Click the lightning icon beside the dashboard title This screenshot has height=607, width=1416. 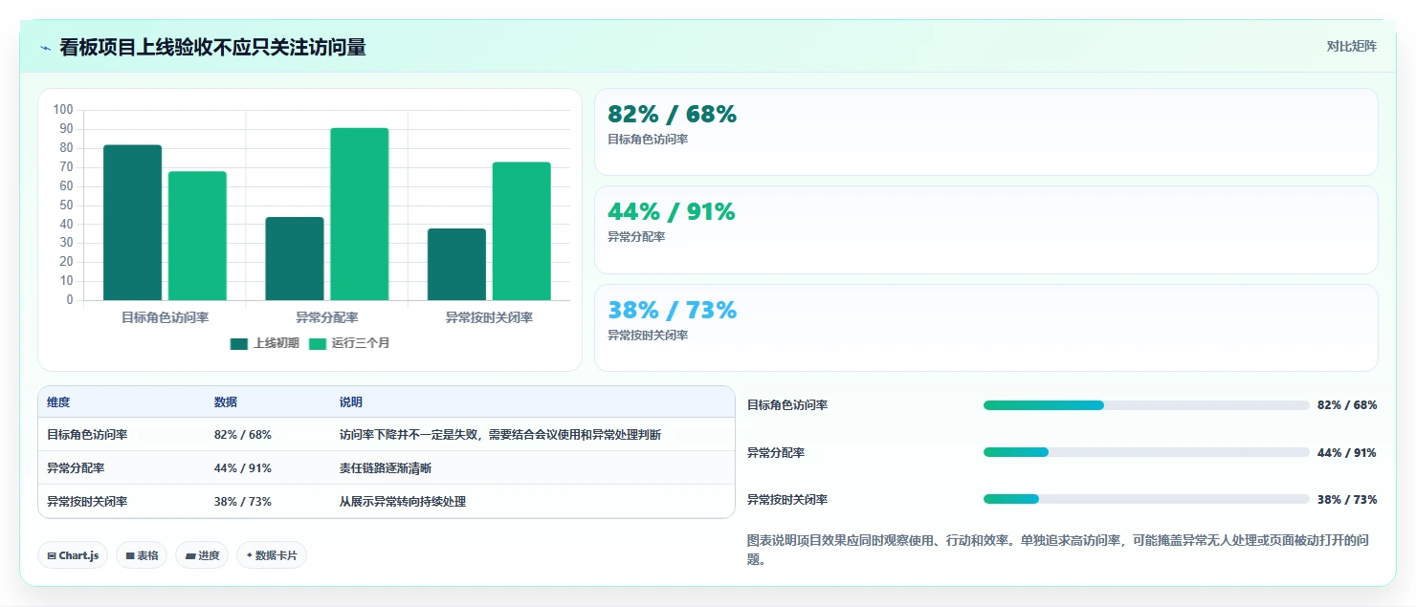pyautogui.click(x=46, y=48)
